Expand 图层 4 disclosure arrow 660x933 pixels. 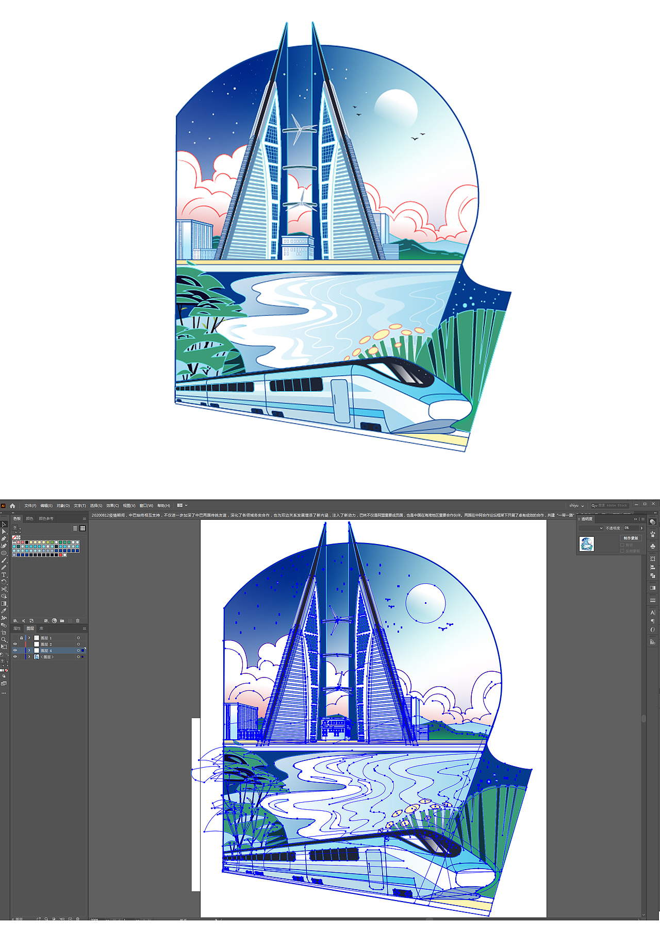(x=29, y=650)
